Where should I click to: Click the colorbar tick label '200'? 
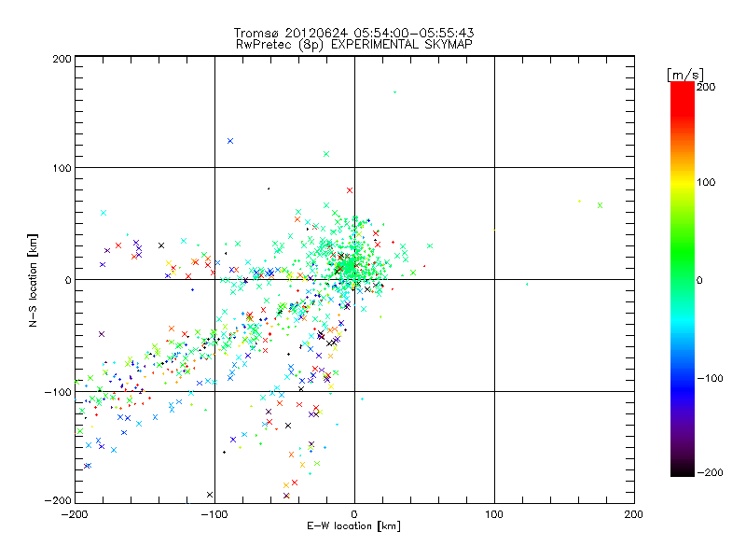[x=706, y=87]
